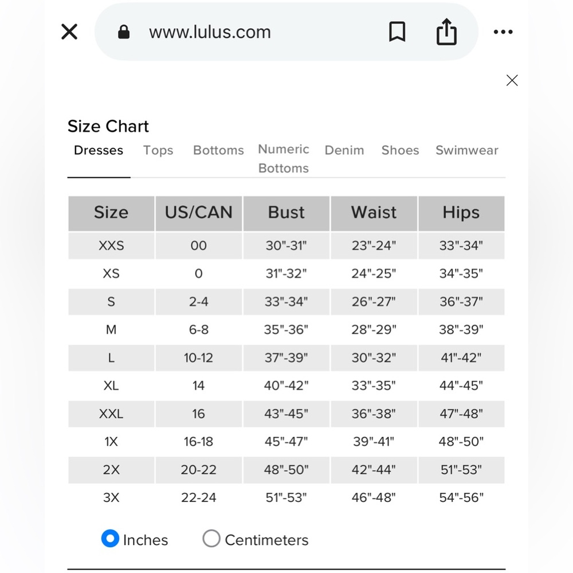Go to the Swimwear tab
The height and width of the screenshot is (573, 573).
467,150
